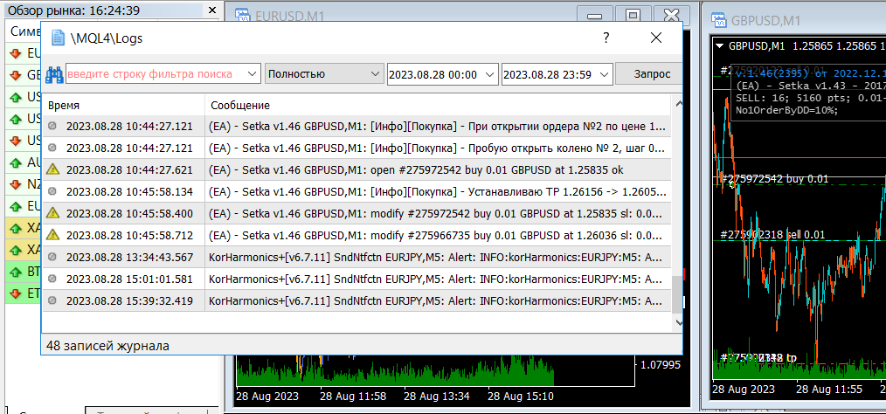
Task: Click red down arrow beside NZ symbol
Action: point(15,184)
